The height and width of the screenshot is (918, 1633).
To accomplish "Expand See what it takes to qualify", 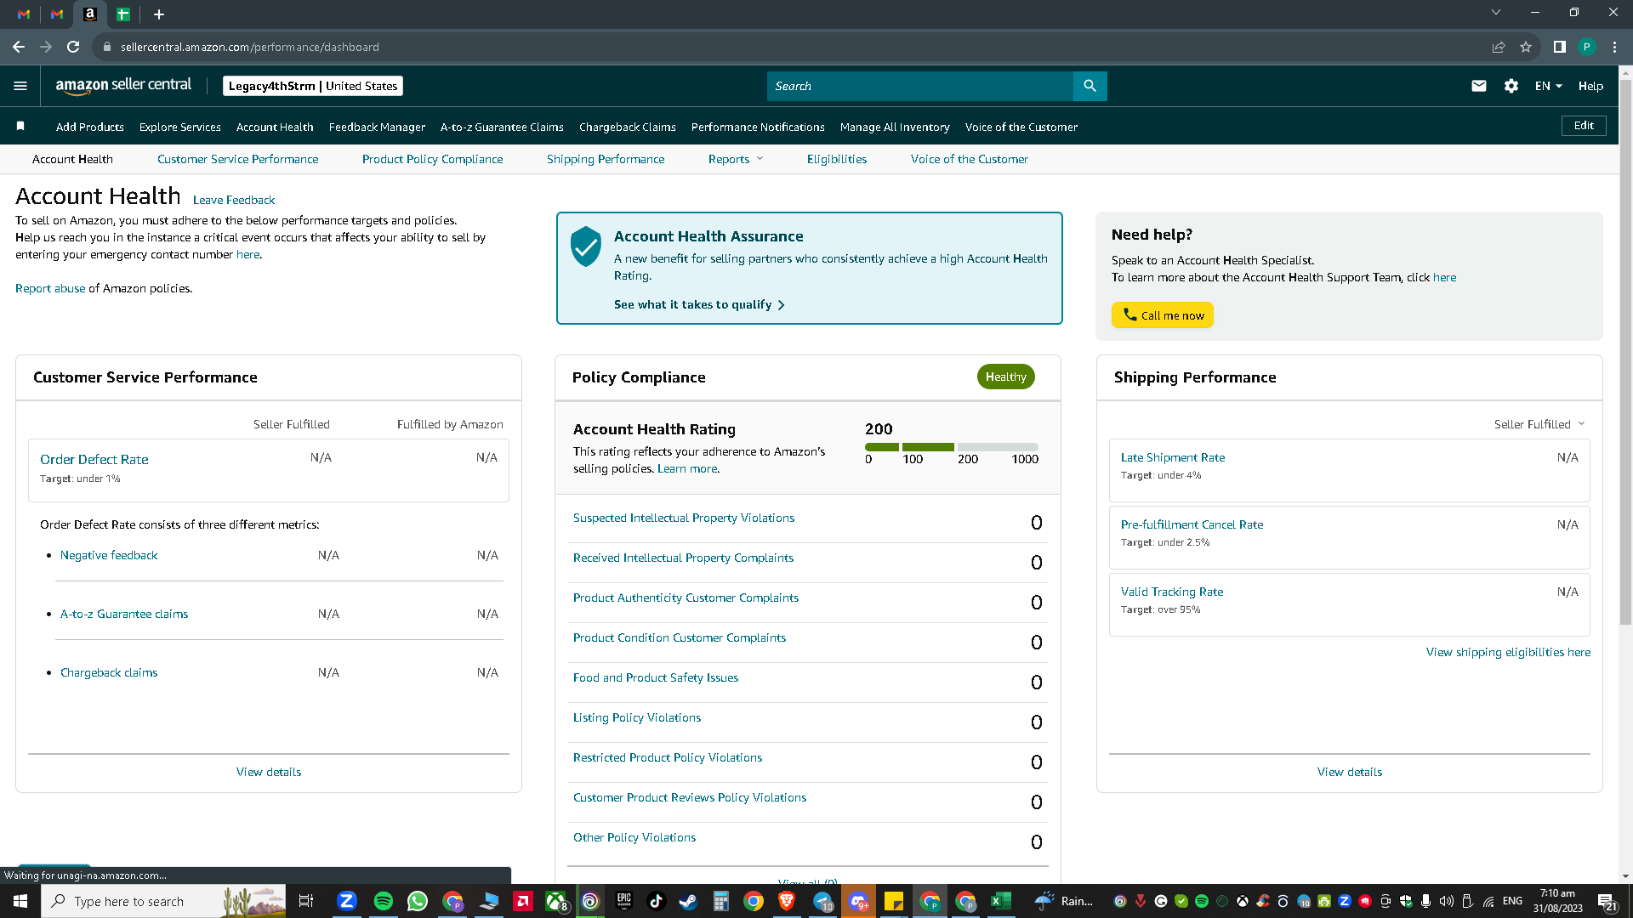I will click(699, 304).
